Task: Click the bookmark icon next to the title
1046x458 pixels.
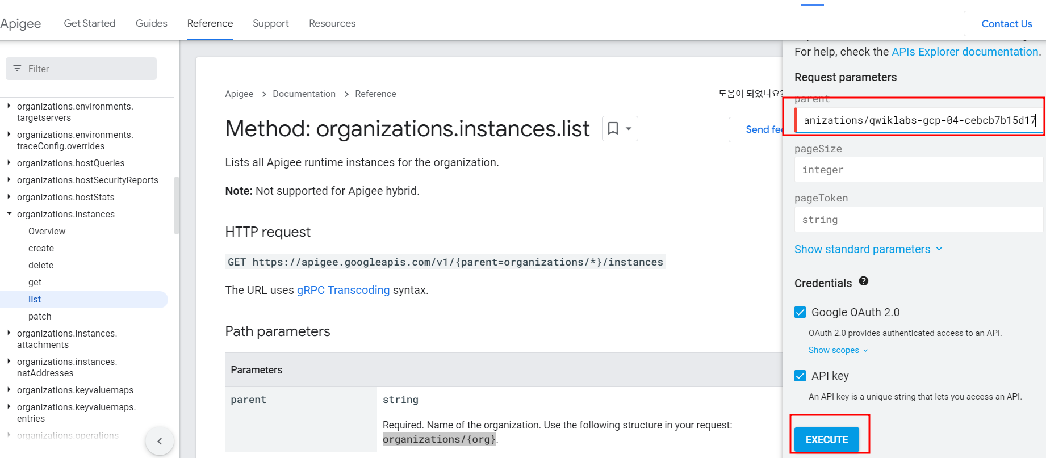Action: (613, 128)
